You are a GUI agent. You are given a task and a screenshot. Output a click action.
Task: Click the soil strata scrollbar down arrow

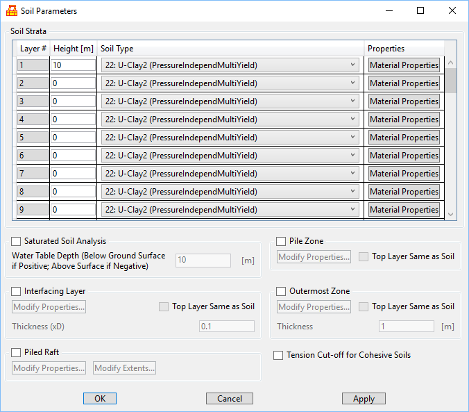point(451,215)
